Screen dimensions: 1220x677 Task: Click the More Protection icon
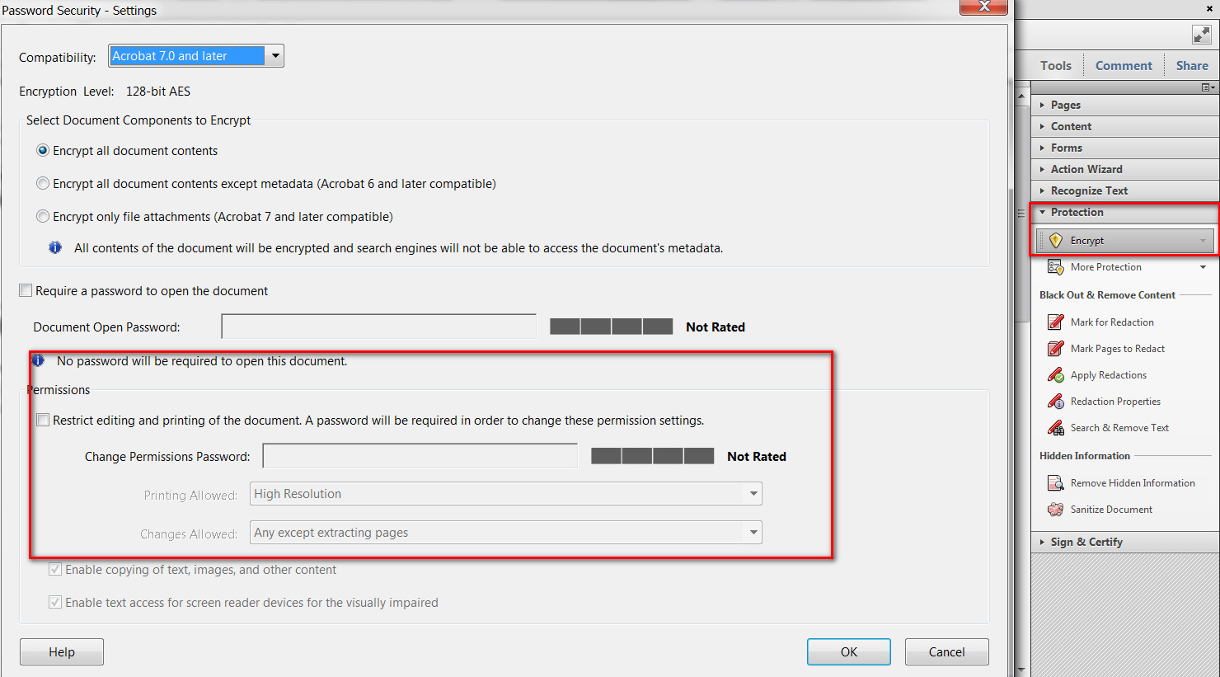(1055, 267)
